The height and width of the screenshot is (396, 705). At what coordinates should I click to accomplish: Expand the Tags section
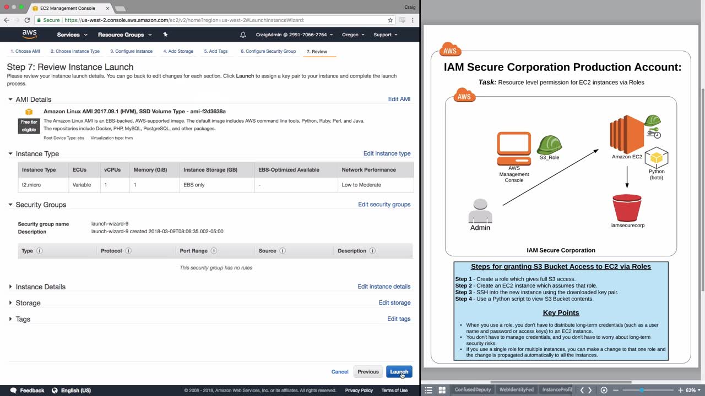point(10,319)
